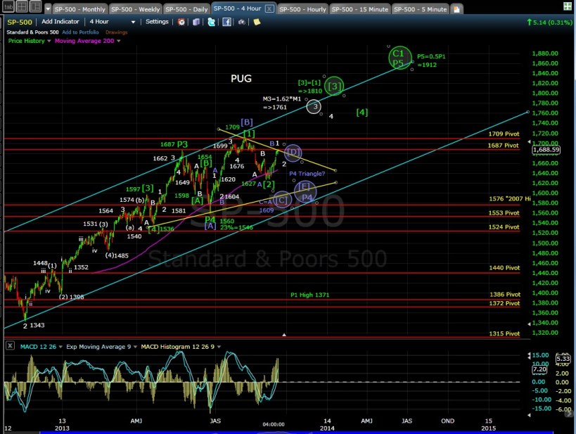Screen dimensions: 576x434
Task: Share the chart on Facebook
Action: pos(226,22)
